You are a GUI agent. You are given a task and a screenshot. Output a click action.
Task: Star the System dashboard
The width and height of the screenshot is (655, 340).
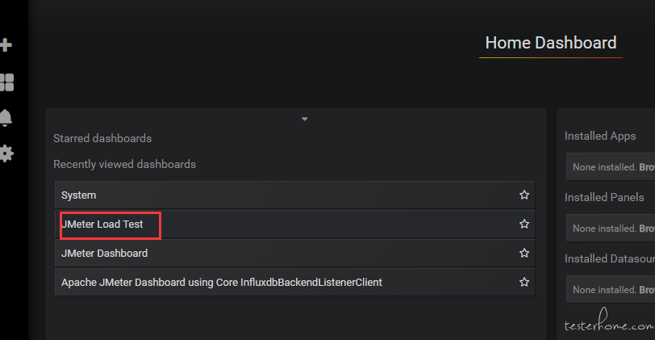click(x=524, y=195)
